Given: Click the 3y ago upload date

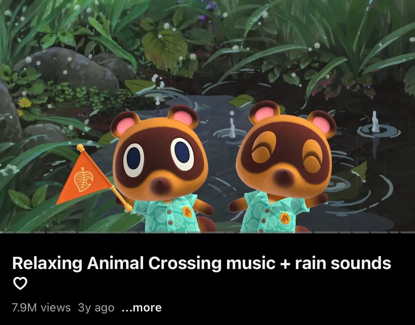Looking at the screenshot, I should [x=96, y=308].
